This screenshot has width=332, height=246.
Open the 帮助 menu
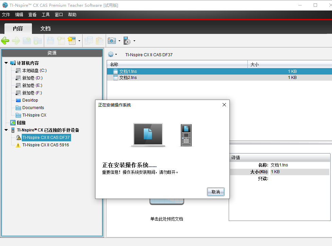tap(72, 15)
